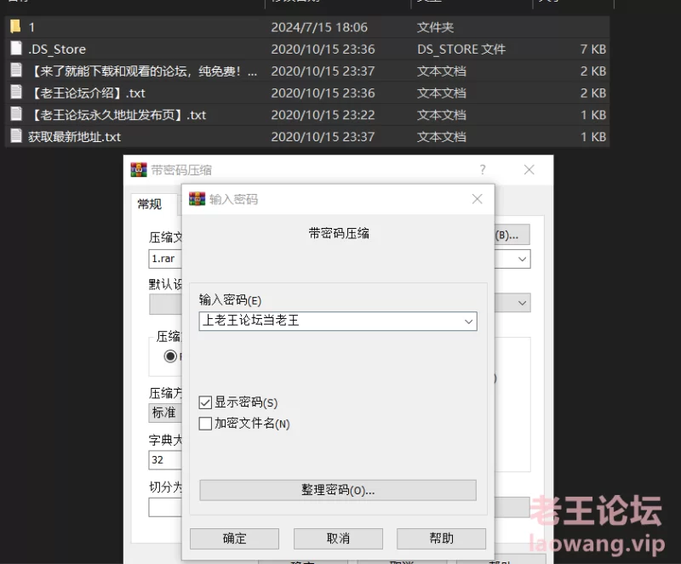Open 整理密码(O)... button
Screen dimensions: 681x564
(338, 490)
